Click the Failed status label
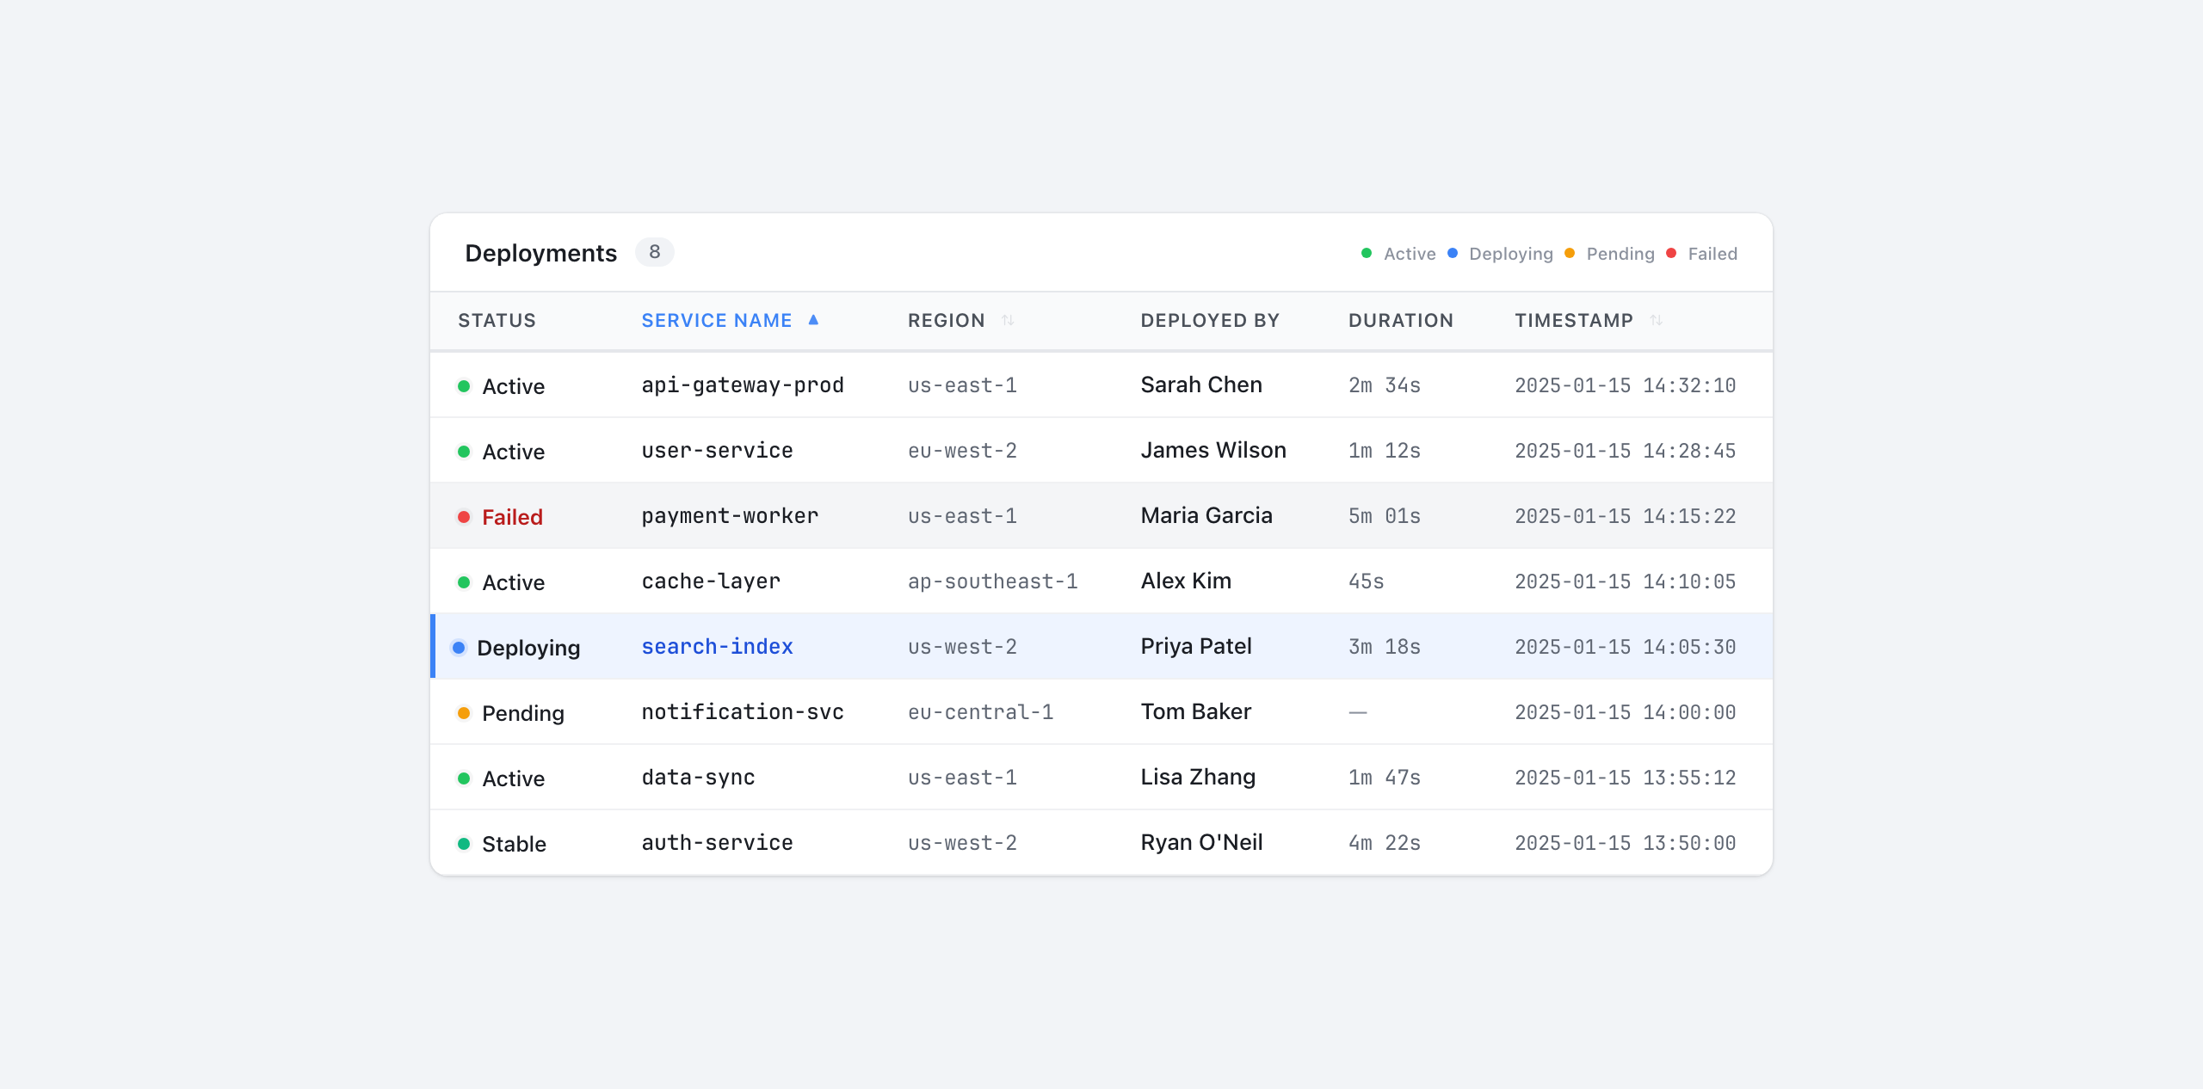This screenshot has height=1089, width=2203. click(512, 517)
